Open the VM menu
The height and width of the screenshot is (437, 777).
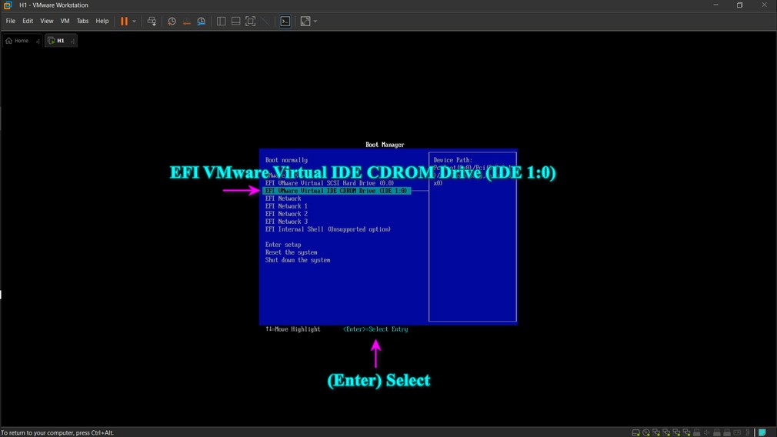pyautogui.click(x=65, y=21)
